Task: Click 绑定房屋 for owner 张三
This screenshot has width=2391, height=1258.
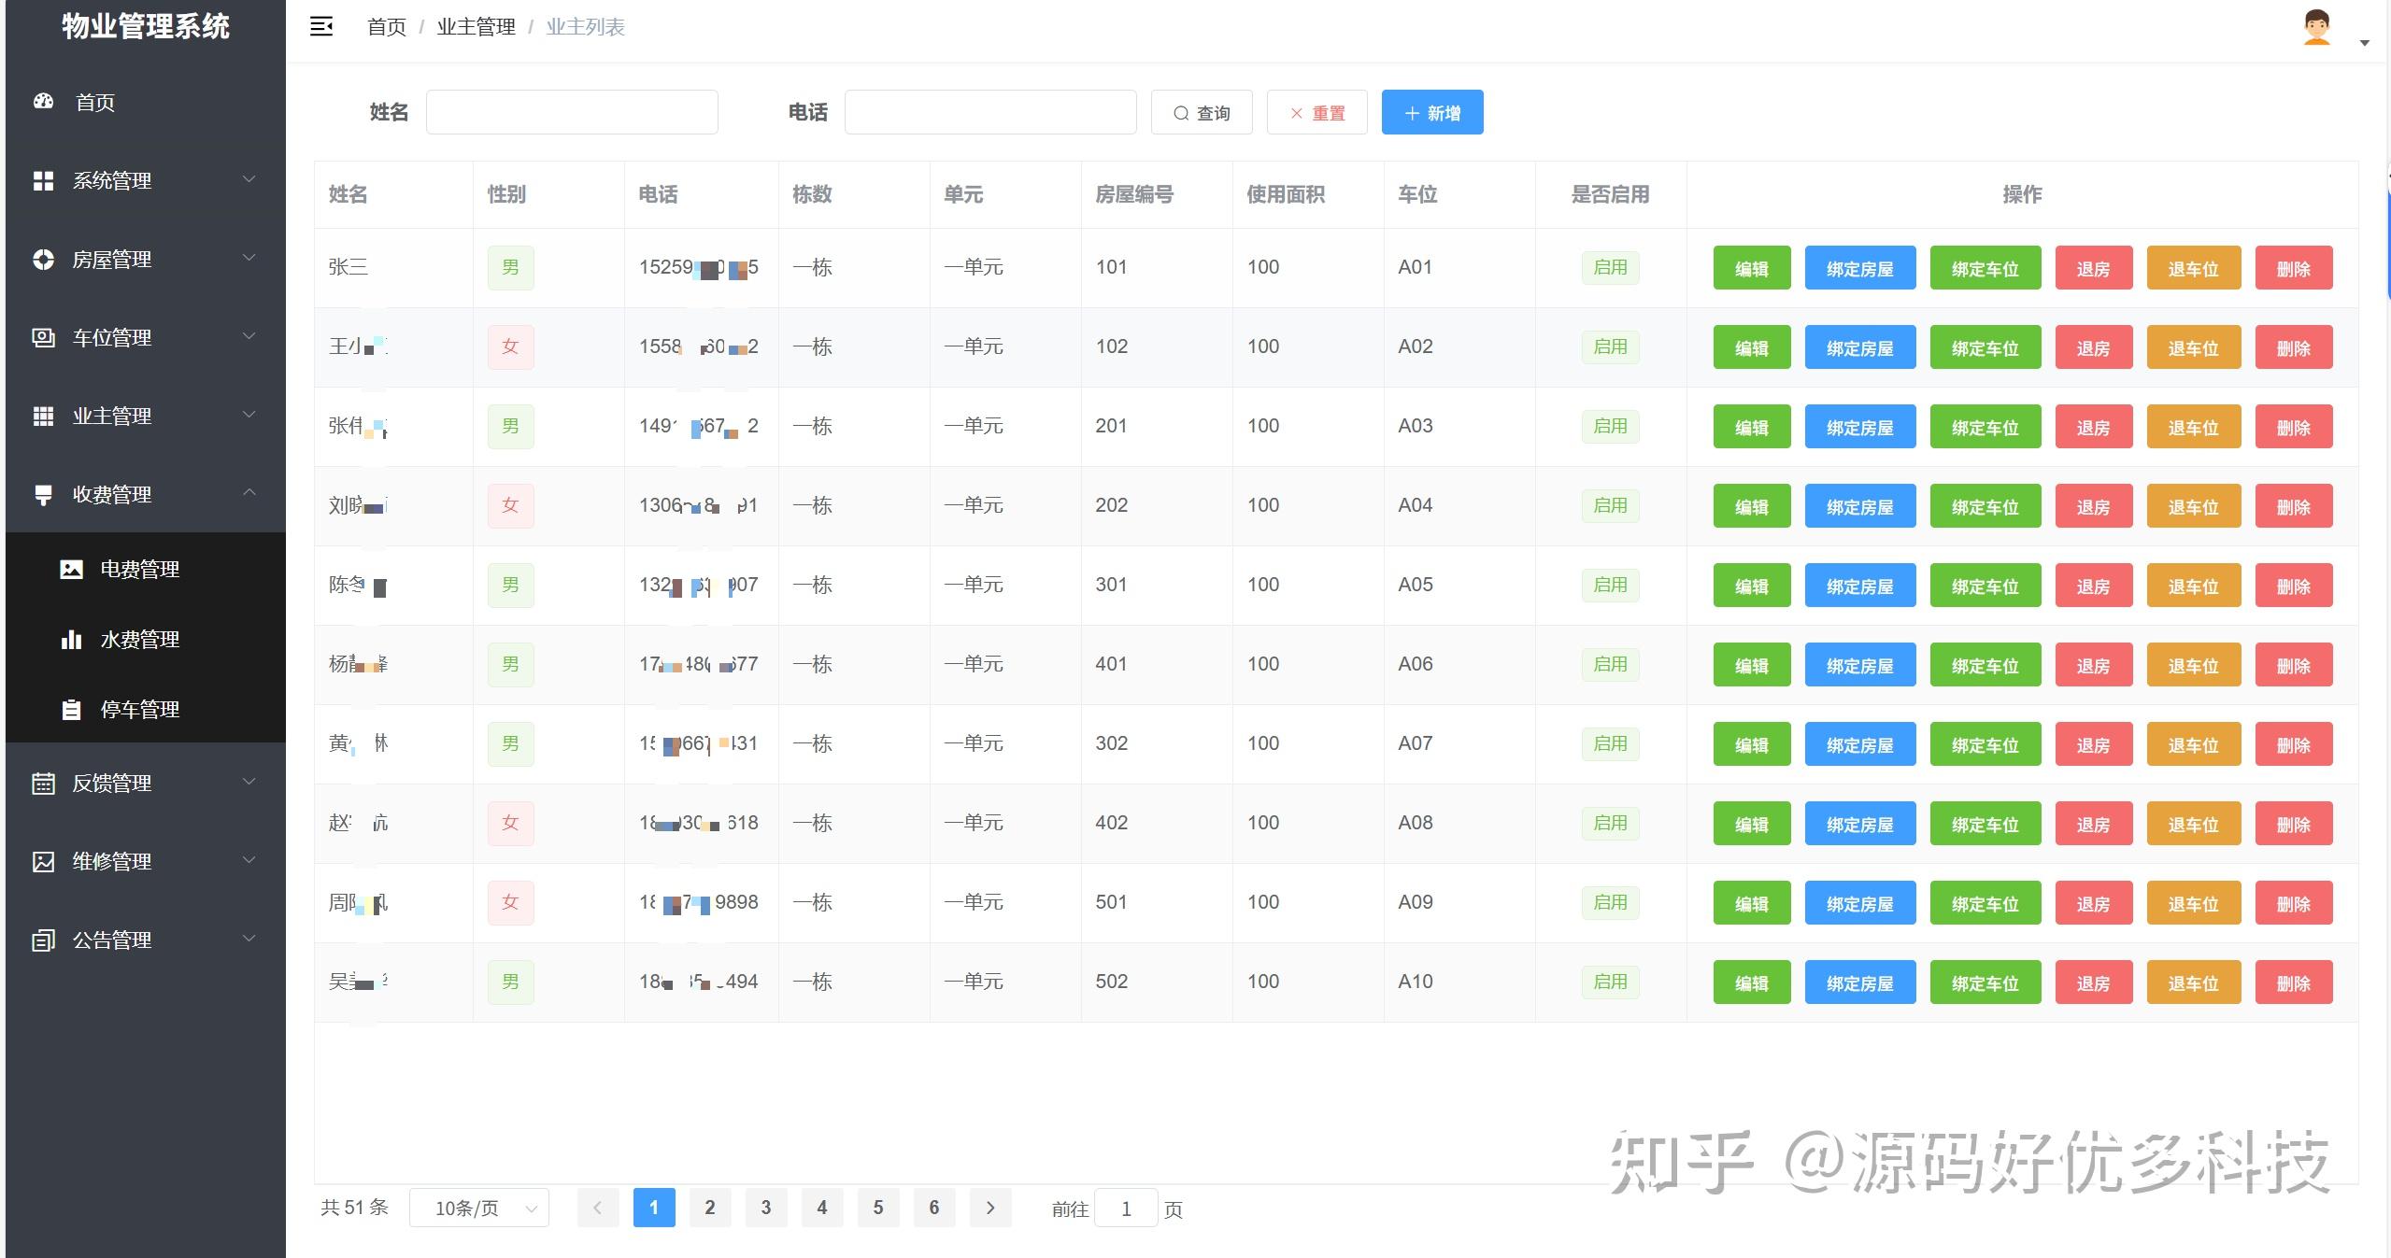Action: coord(1860,268)
